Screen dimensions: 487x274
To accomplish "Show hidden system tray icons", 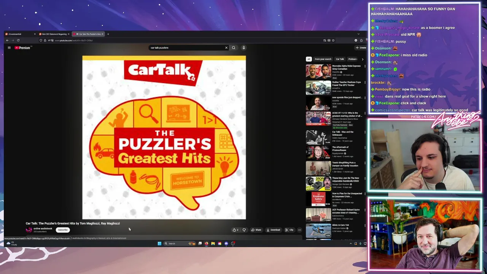I will click(x=351, y=244).
